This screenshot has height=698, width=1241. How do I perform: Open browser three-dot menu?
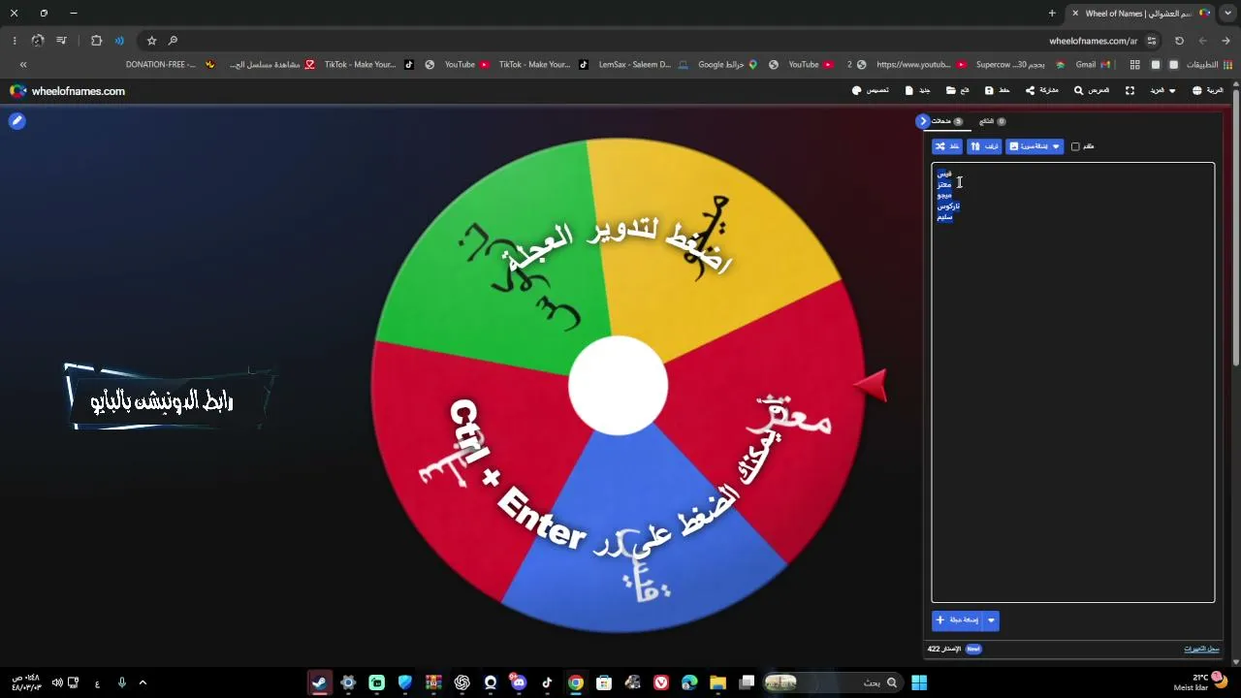coord(15,41)
